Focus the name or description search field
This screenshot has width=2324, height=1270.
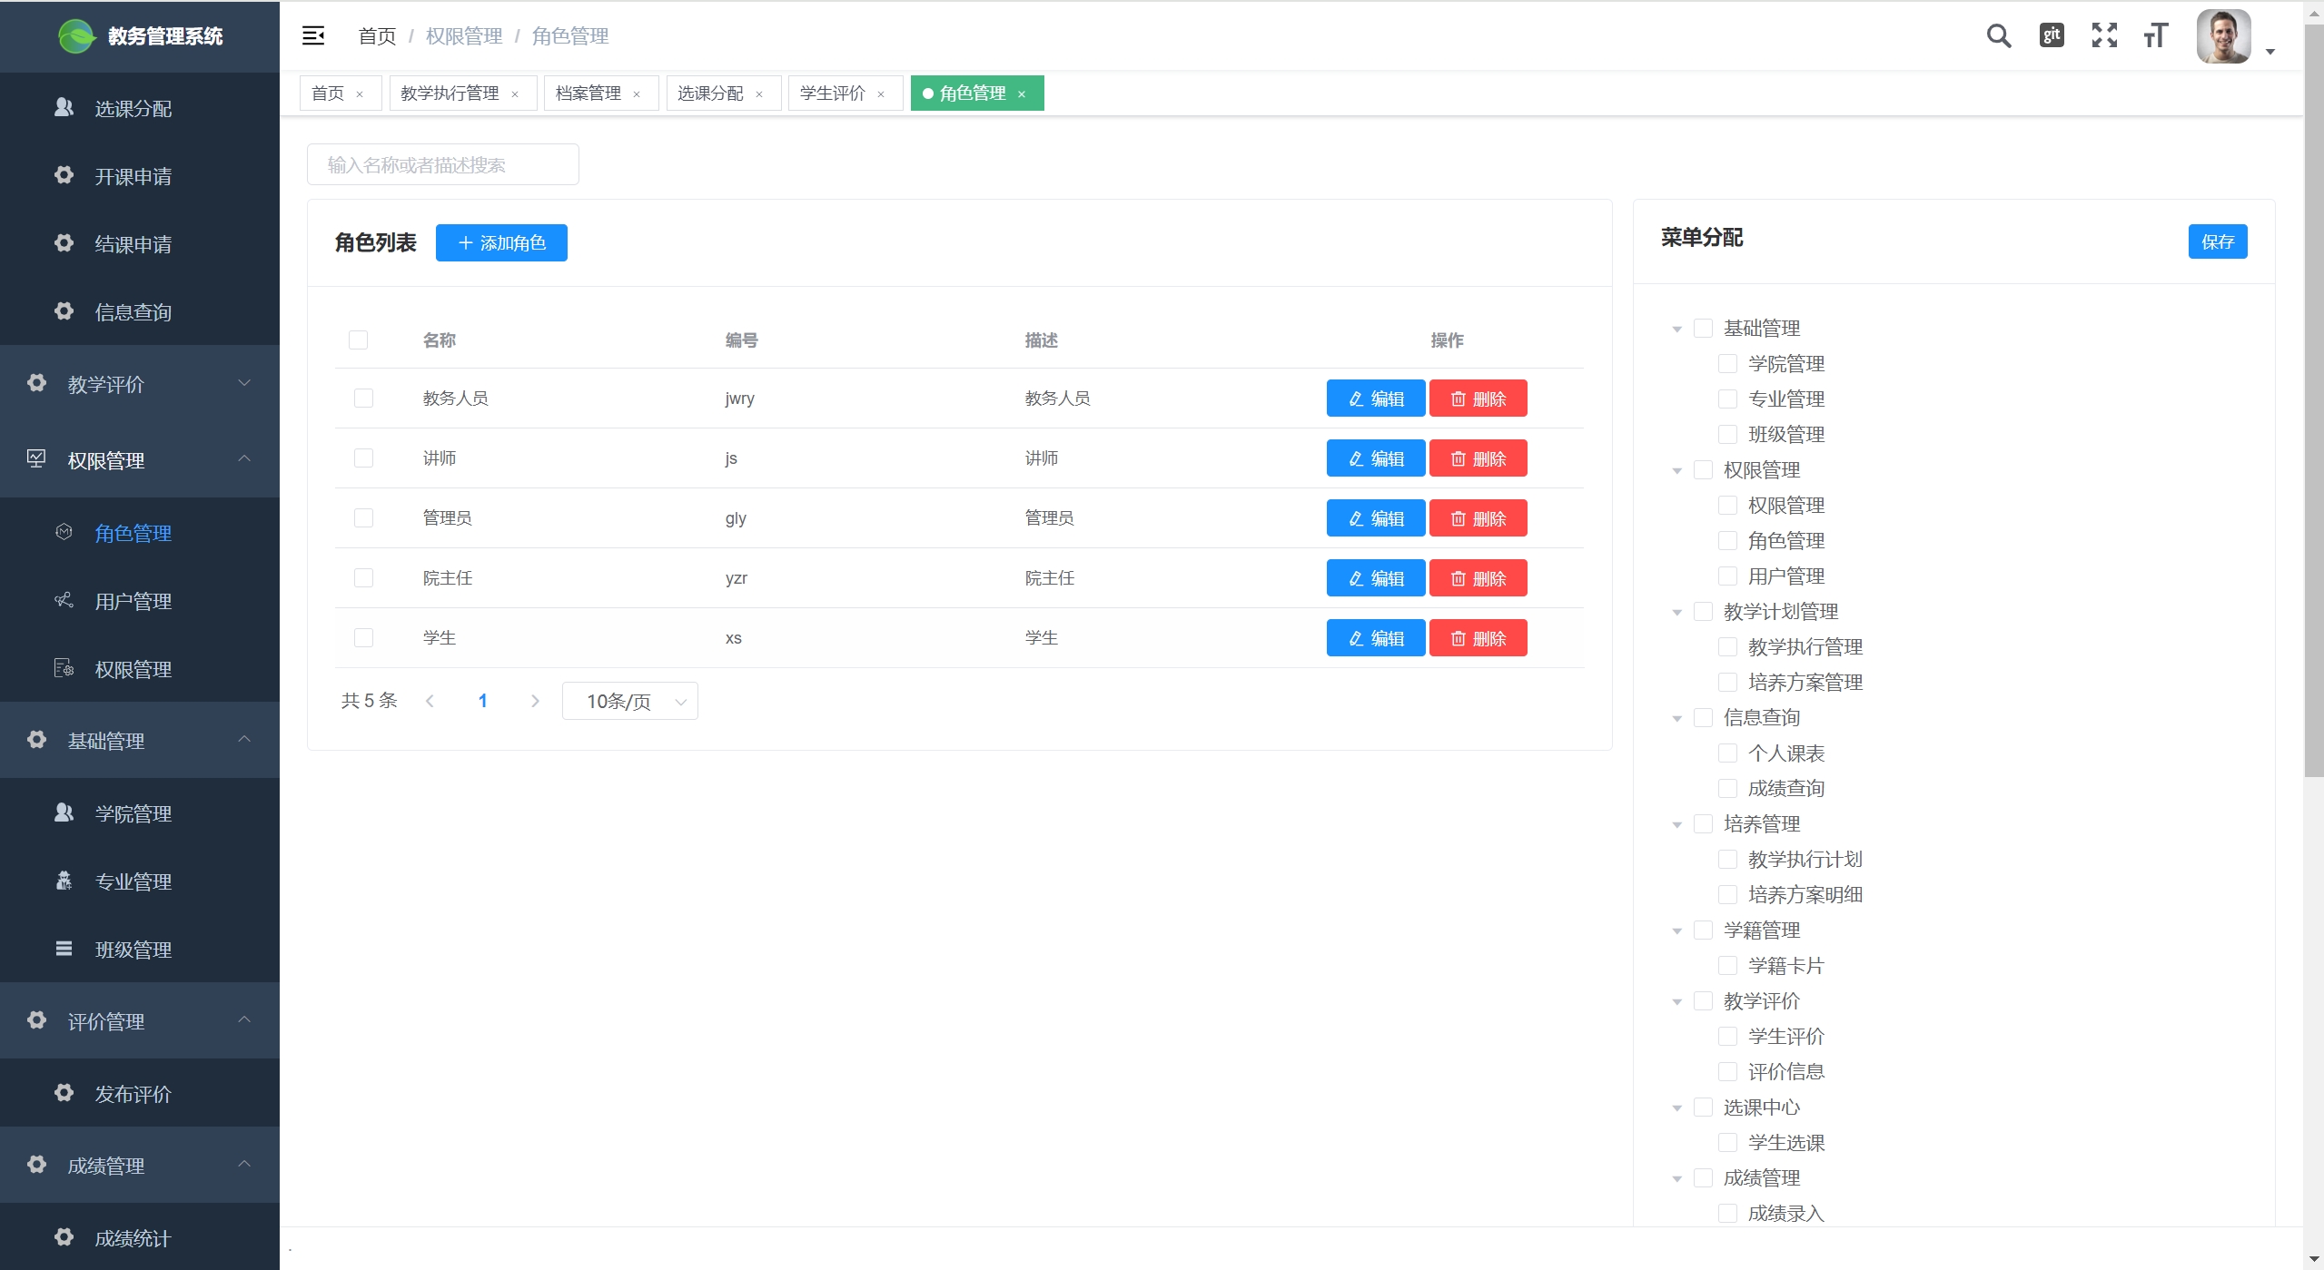coord(443,165)
